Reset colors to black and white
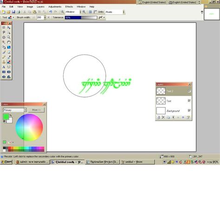The image size is (220, 220). [5, 122]
